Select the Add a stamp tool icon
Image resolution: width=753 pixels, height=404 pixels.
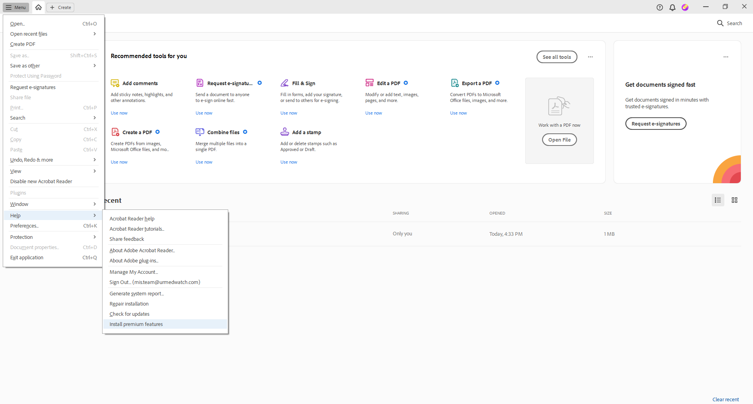click(285, 132)
